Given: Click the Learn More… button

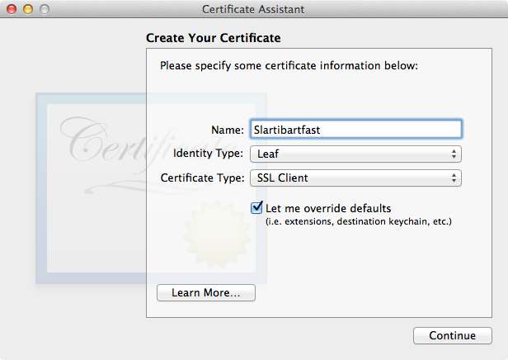Looking at the screenshot, I should tap(206, 292).
